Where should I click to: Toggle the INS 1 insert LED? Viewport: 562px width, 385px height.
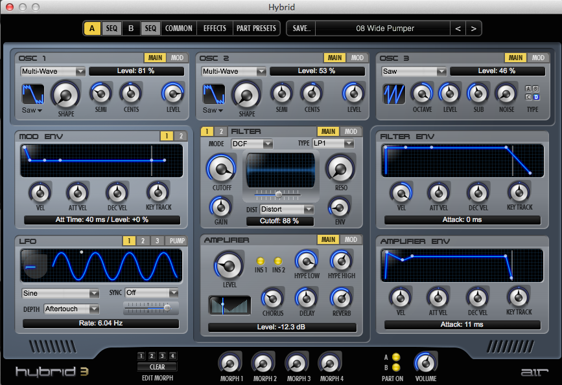[x=261, y=261]
